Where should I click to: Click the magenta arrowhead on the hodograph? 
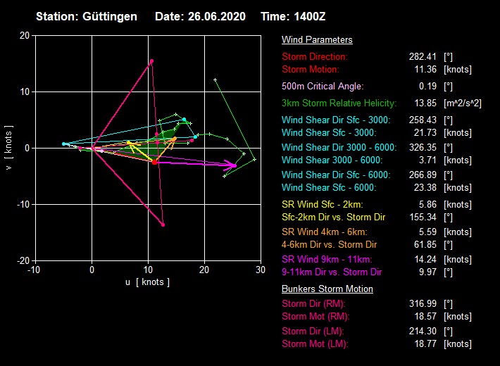click(x=232, y=166)
